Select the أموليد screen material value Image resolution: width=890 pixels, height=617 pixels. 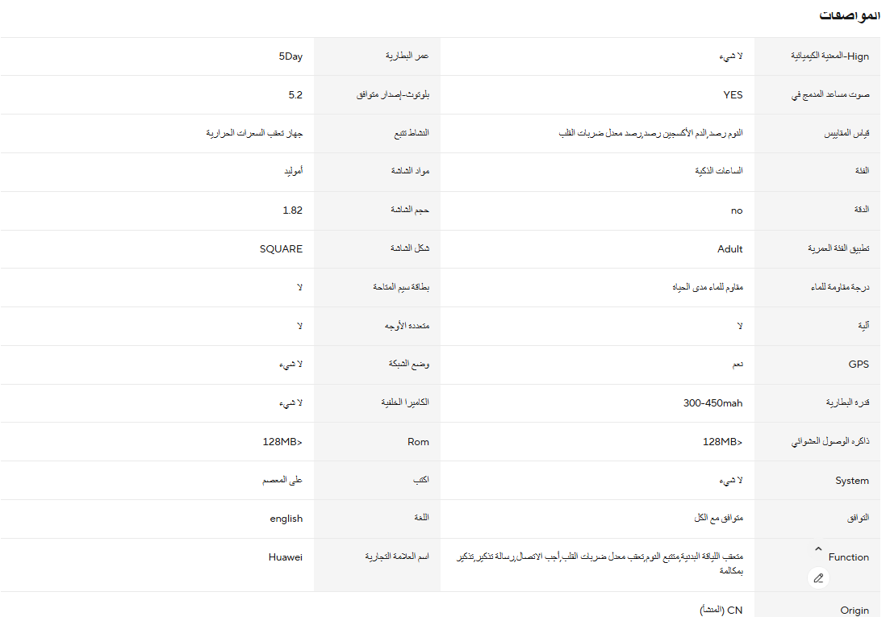294,171
